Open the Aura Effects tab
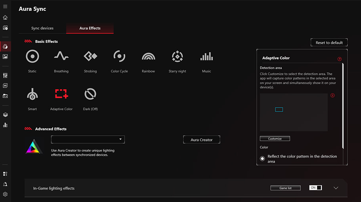This screenshot has height=202, width=361. pyautogui.click(x=90, y=28)
